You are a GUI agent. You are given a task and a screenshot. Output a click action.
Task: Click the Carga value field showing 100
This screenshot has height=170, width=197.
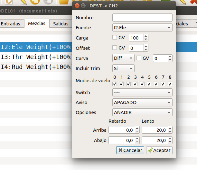[136, 38]
